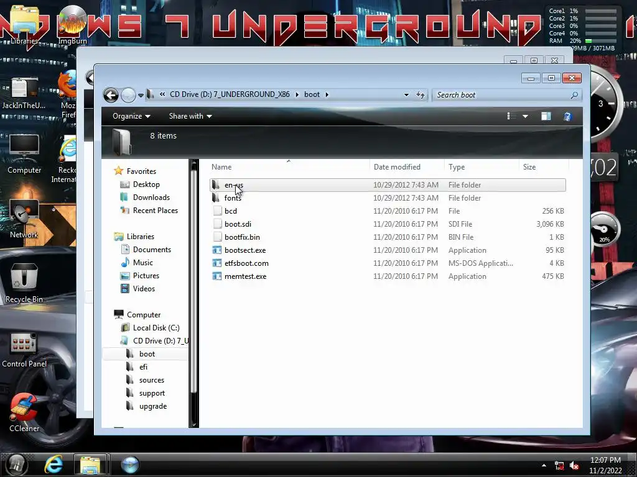The height and width of the screenshot is (477, 637).
Task: Expand the double-chevron at address bar start
Action: [x=162, y=94]
